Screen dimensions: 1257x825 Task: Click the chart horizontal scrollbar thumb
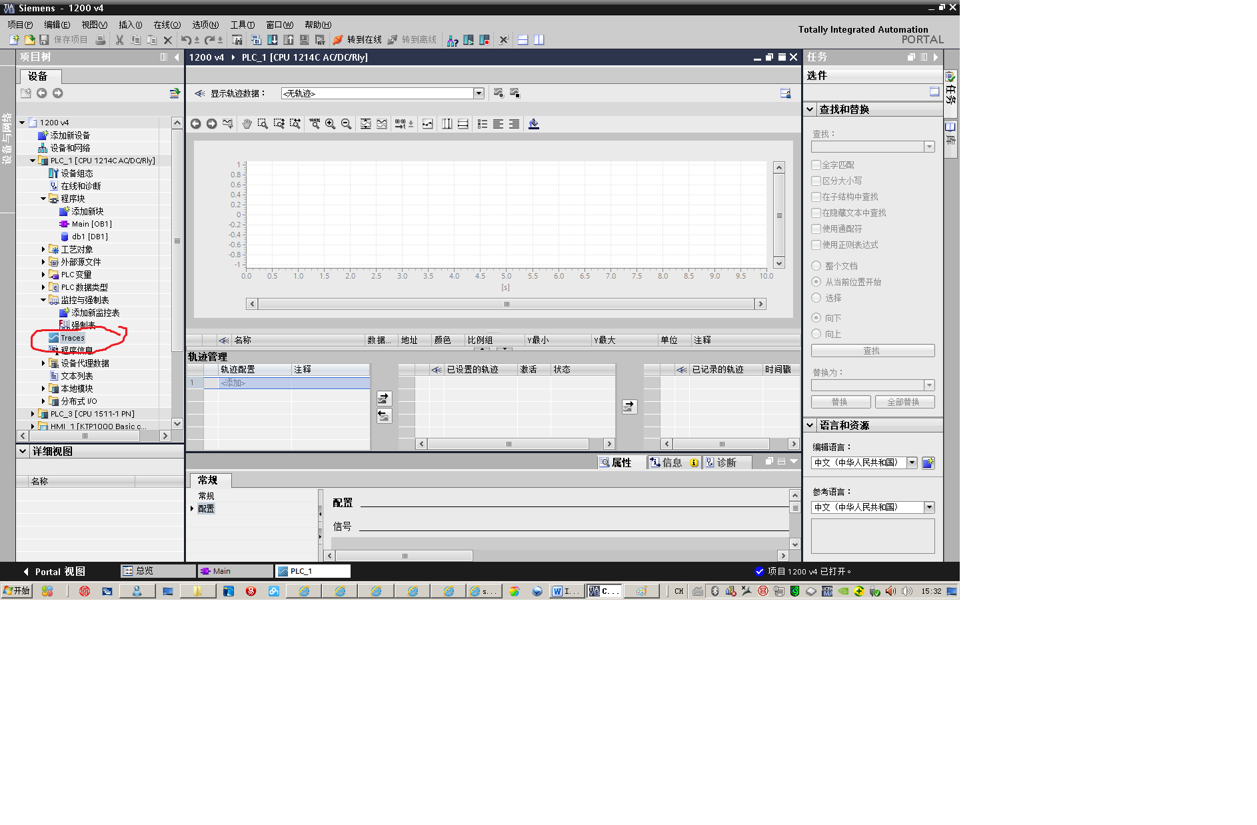coord(507,304)
